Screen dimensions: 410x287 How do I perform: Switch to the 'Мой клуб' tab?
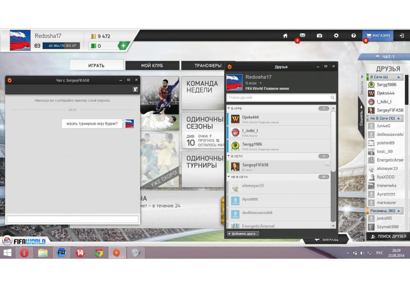[x=152, y=66]
